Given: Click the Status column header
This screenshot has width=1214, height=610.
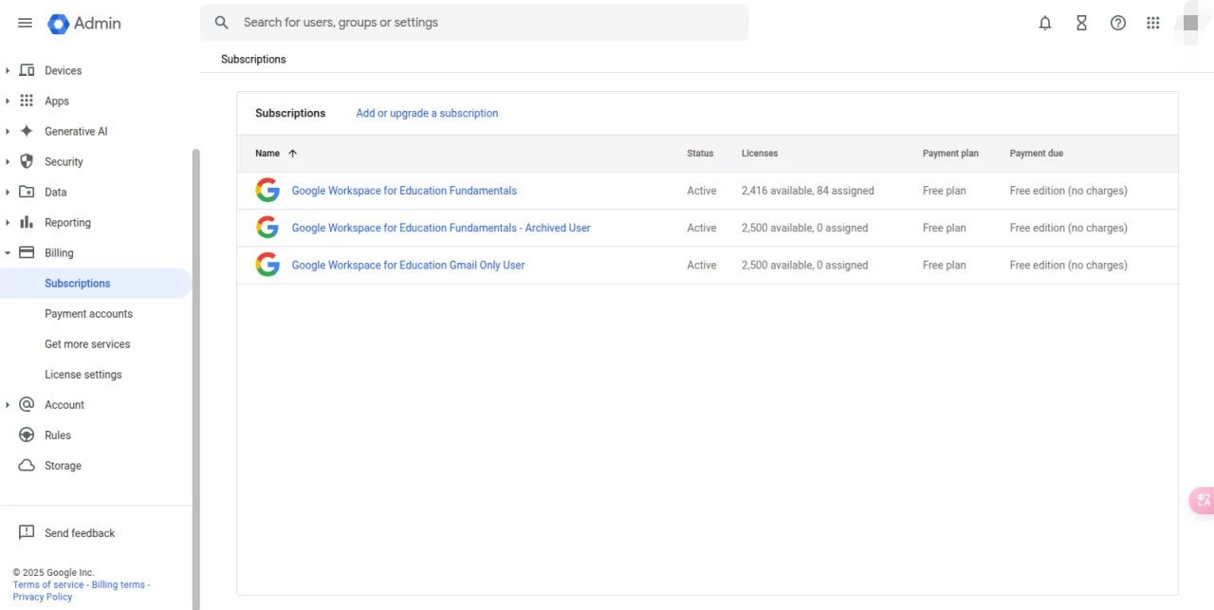Looking at the screenshot, I should tap(700, 153).
